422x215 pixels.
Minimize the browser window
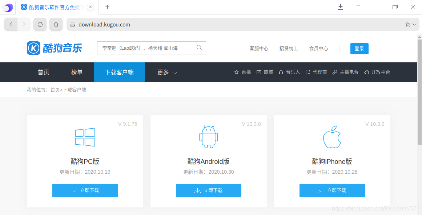377,7
